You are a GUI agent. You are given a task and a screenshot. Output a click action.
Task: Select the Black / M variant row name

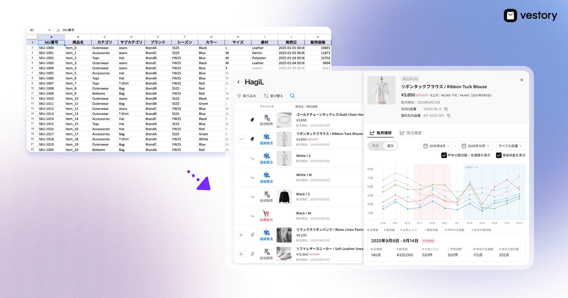coord(303,213)
